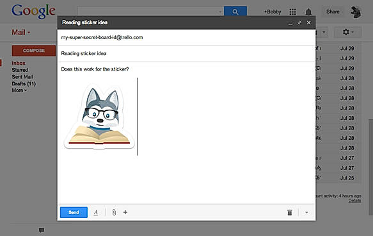
Task: Open the Sent Mail folder
Action: point(22,77)
